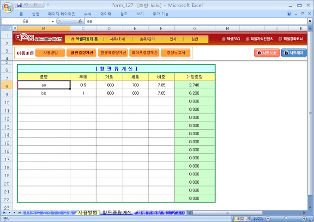Screen dimensions: 314x222
Task: Click the zoom slider in status bar
Action: (x=286, y=218)
